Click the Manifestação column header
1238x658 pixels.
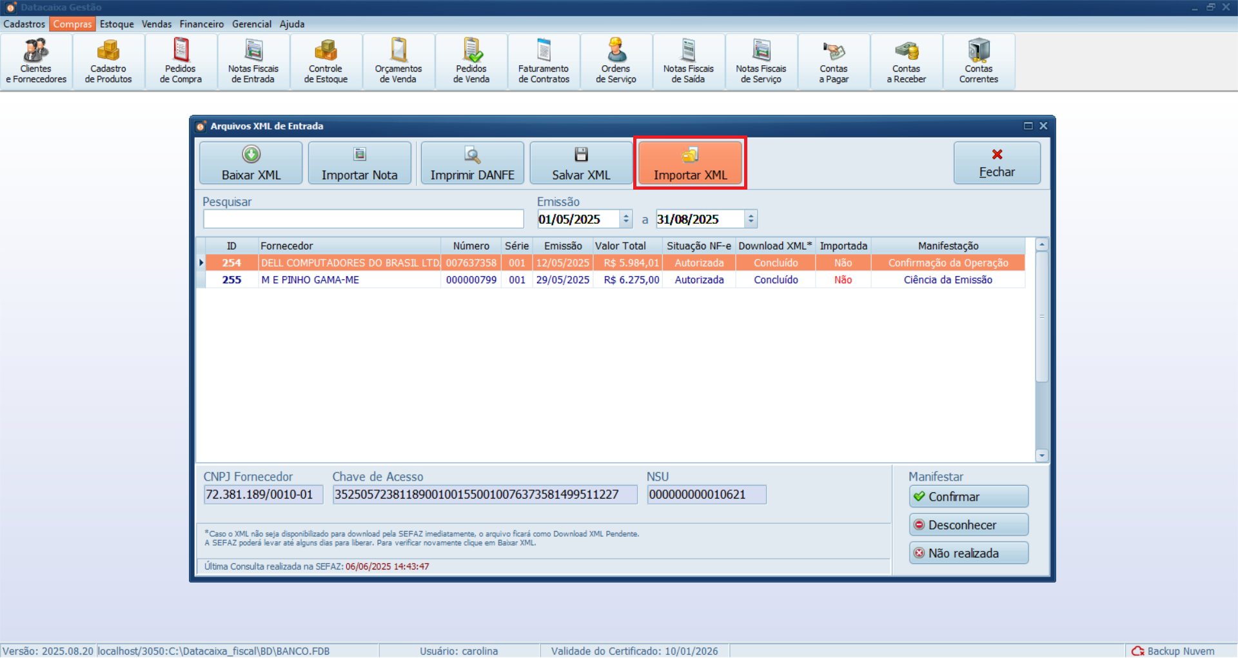tap(948, 246)
